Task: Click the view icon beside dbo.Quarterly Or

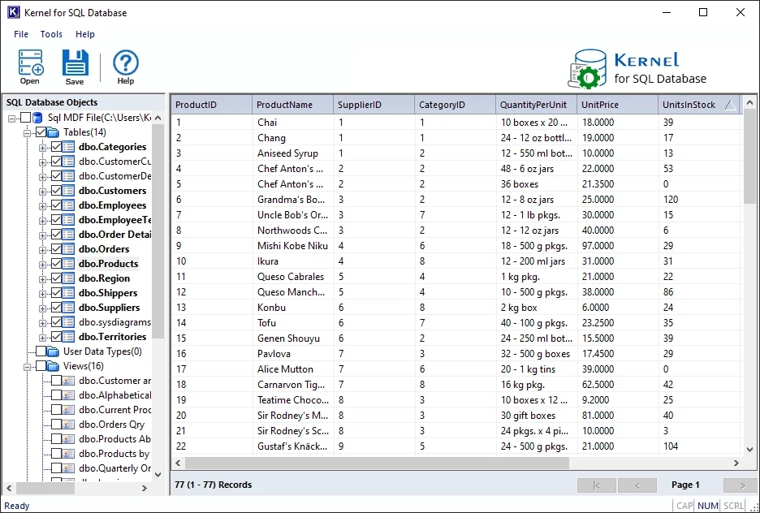Action: (68, 468)
